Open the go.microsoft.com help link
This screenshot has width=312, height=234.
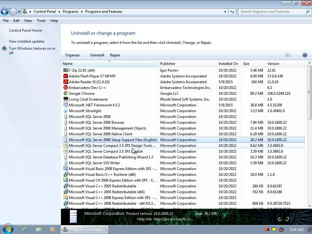pos(173,219)
